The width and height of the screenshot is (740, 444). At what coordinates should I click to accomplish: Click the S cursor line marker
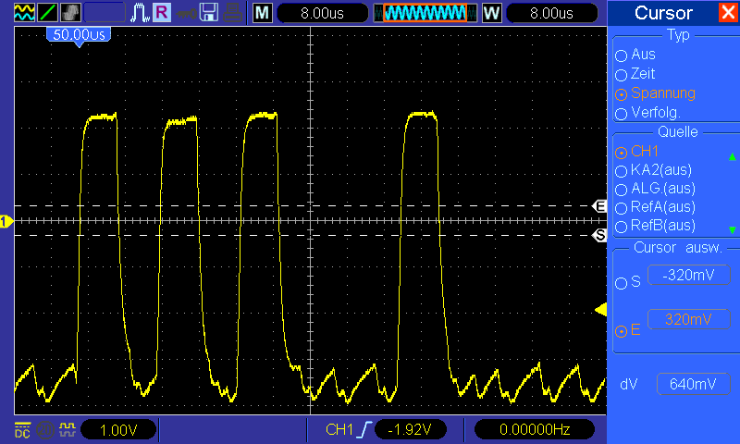599,235
